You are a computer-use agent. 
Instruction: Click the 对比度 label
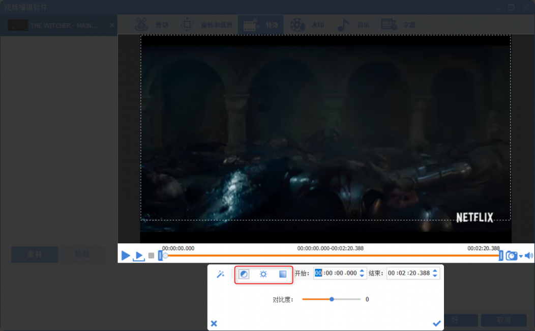(283, 299)
